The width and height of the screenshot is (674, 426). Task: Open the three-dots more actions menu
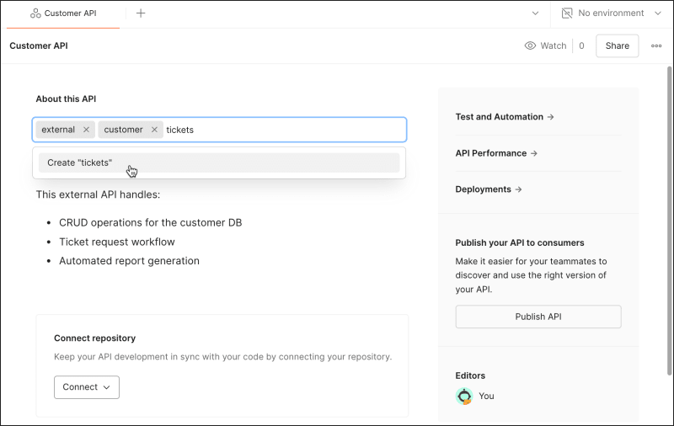[x=656, y=45]
